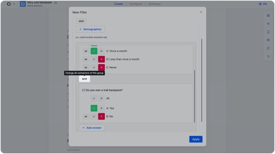Screen dimensions: 275x154
Task: Click the 'Very cool backpack' project title
Action: click(x=39, y=2)
